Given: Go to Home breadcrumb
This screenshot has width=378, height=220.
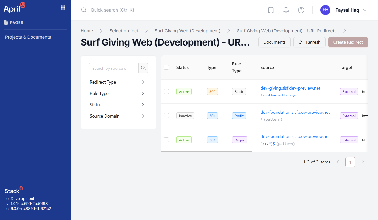Looking at the screenshot, I should tap(87, 31).
